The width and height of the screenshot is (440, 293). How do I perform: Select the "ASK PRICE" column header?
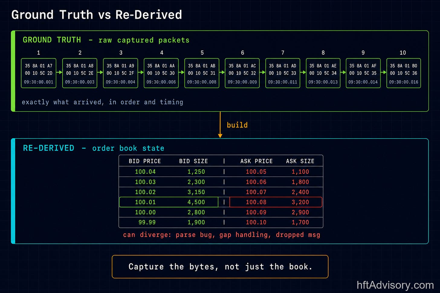257,161
